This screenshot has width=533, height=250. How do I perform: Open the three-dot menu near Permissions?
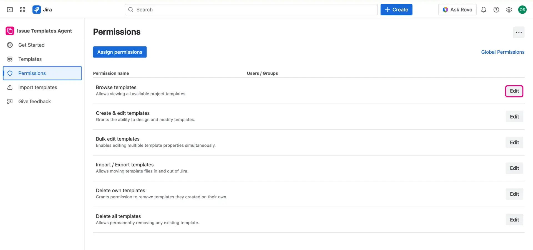point(519,32)
